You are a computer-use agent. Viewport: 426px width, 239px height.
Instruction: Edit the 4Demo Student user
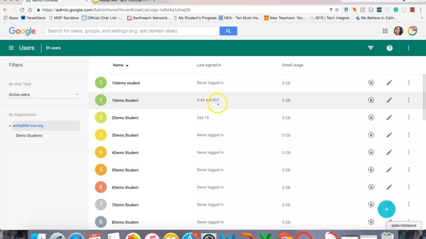tap(389, 152)
